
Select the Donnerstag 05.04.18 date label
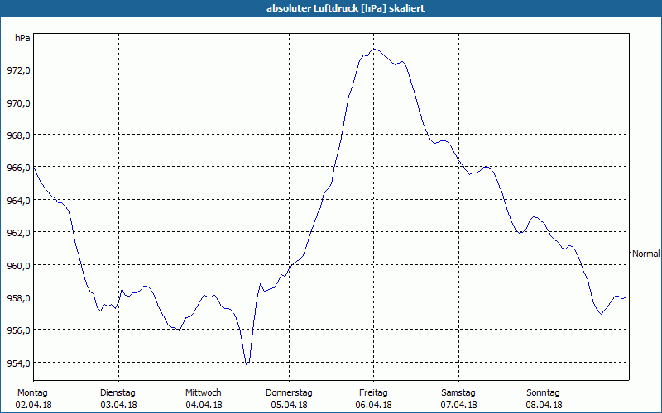pos(289,399)
